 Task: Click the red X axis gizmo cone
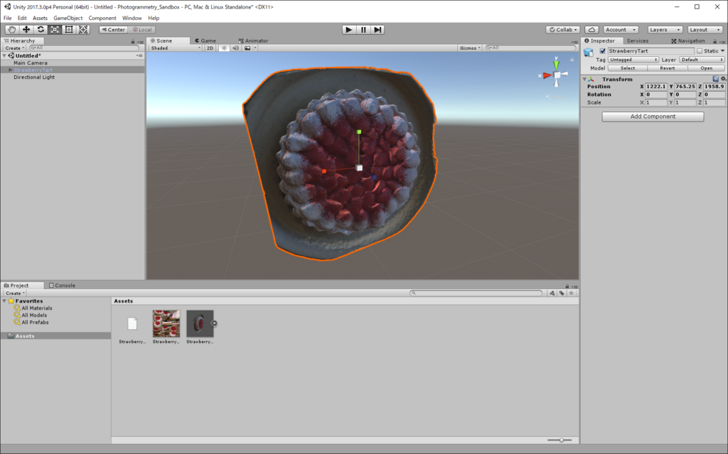[547, 75]
